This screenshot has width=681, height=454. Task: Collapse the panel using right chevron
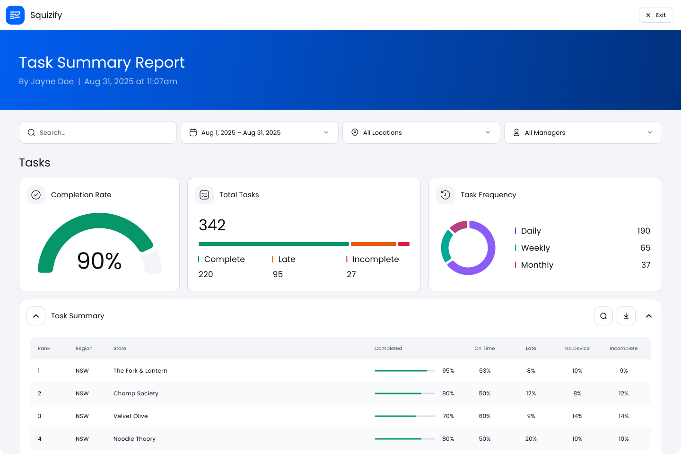pyautogui.click(x=649, y=316)
